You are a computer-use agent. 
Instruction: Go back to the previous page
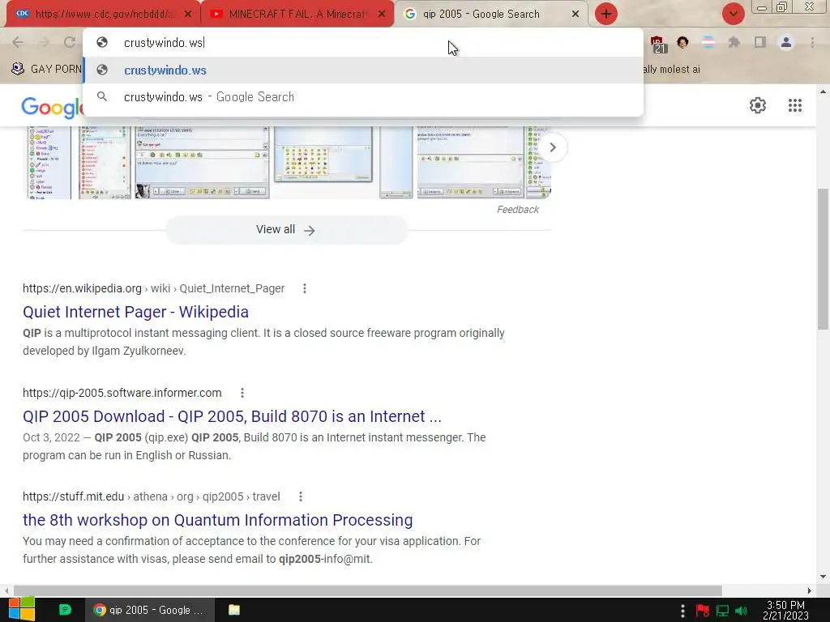coord(18,42)
